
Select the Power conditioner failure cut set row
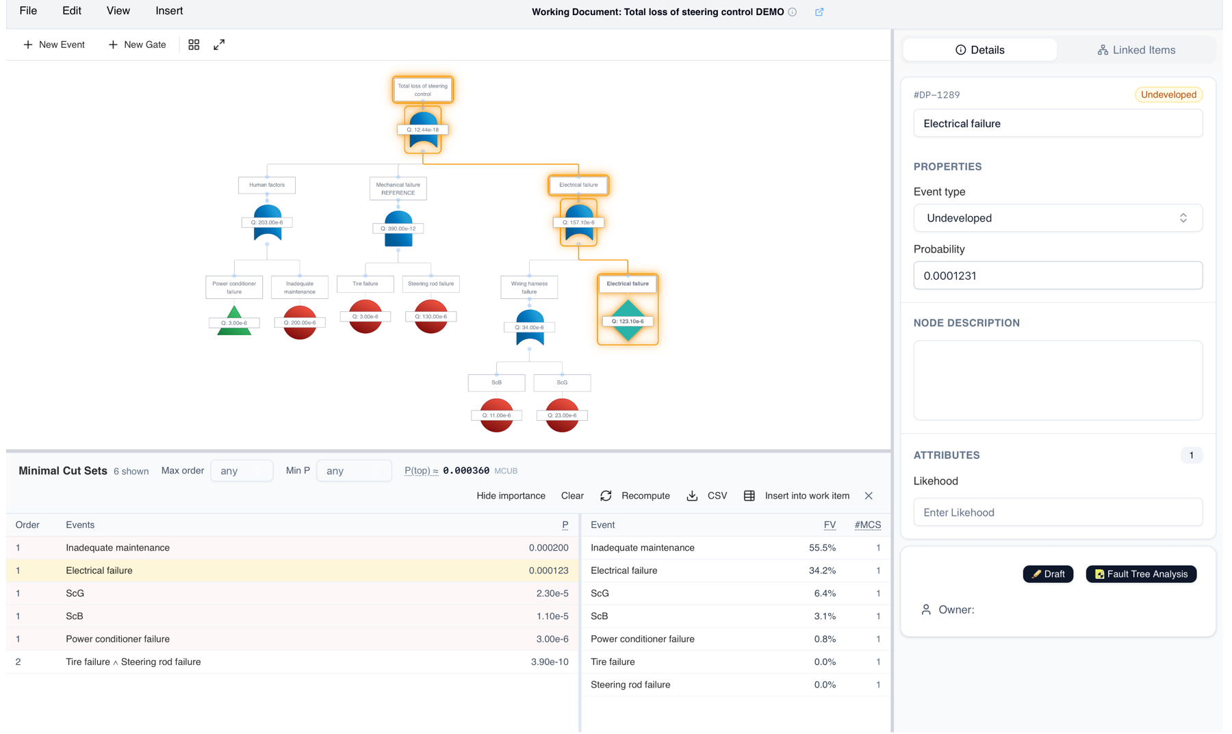coord(292,639)
